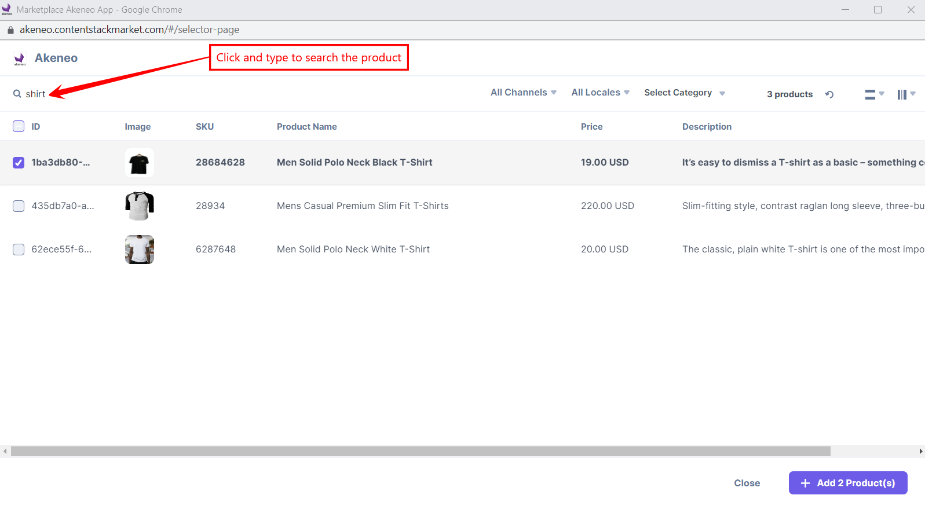Click the Slim-fitting style description text

803,206
